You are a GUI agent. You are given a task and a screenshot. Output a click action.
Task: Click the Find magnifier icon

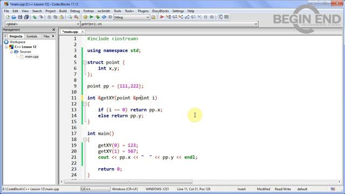tap(70, 17)
